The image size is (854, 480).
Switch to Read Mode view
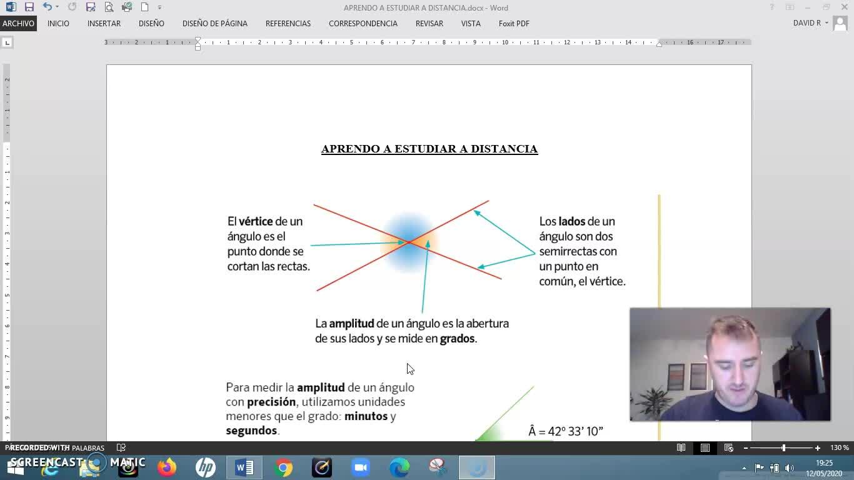click(x=681, y=447)
